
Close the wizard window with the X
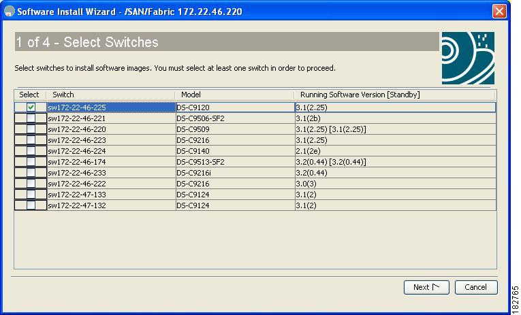pyautogui.click(x=499, y=12)
